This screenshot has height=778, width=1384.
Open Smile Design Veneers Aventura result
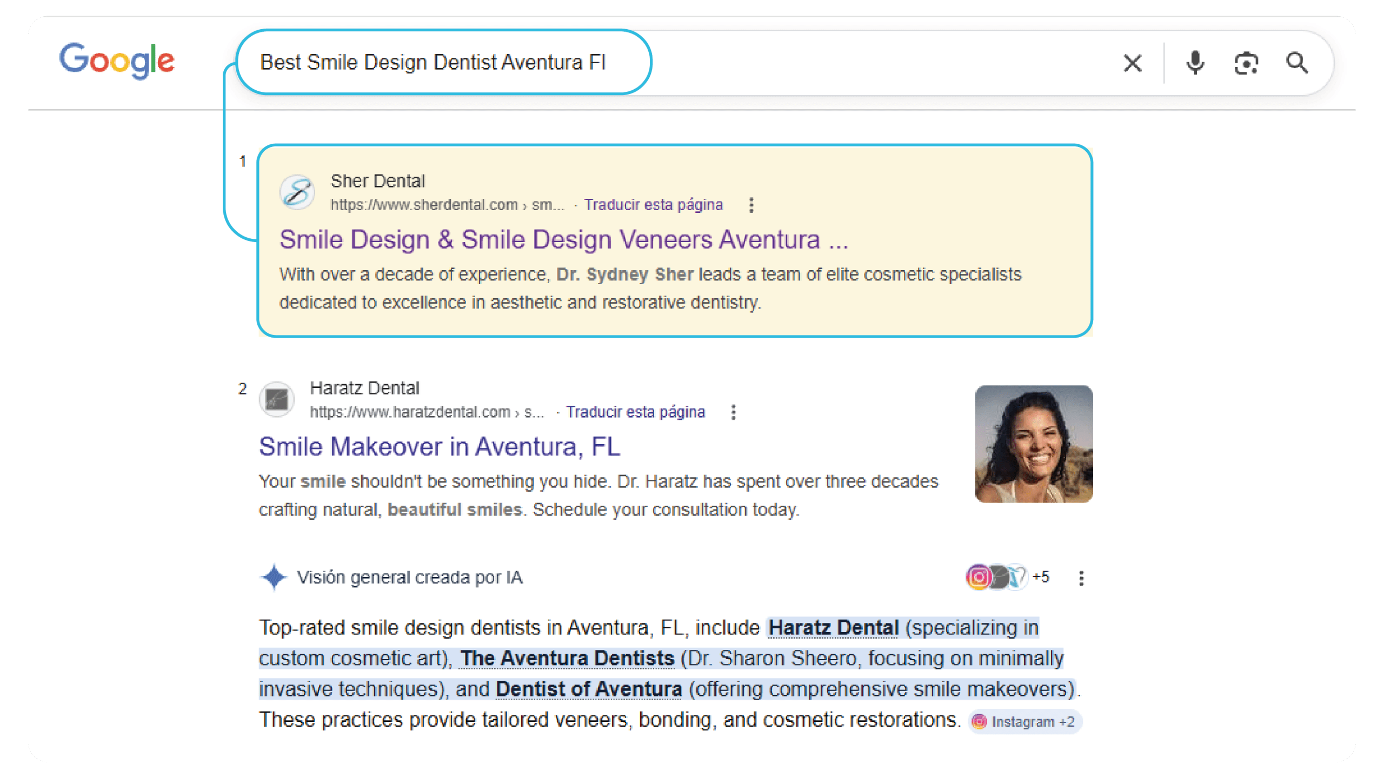pos(563,239)
